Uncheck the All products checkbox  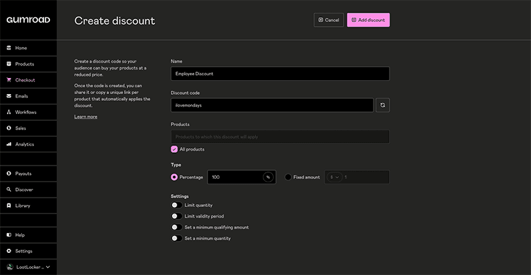(x=174, y=150)
